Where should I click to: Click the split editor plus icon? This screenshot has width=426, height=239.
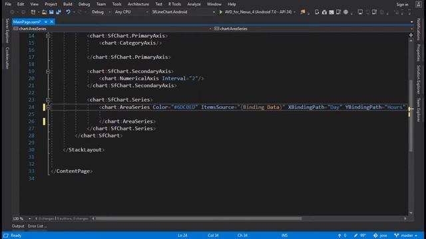[411, 35]
